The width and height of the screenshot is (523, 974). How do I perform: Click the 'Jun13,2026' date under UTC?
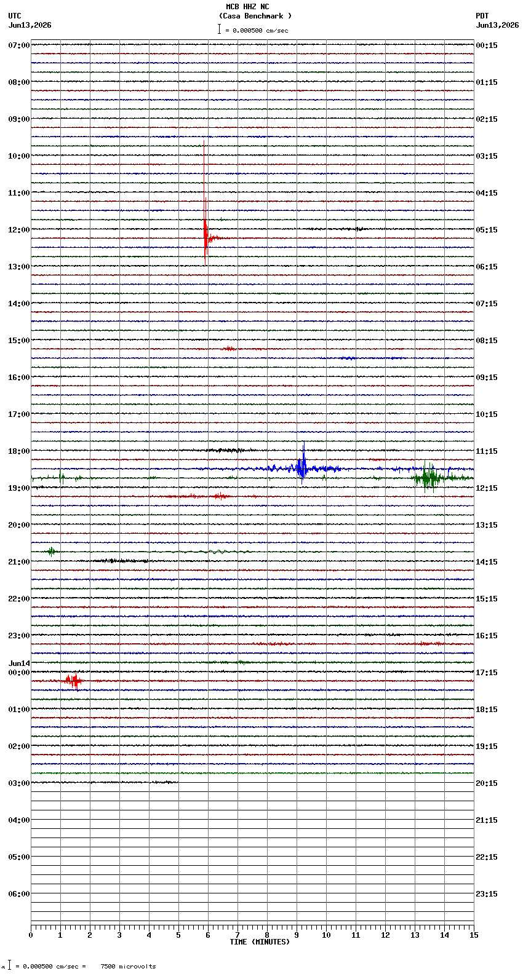point(30,25)
